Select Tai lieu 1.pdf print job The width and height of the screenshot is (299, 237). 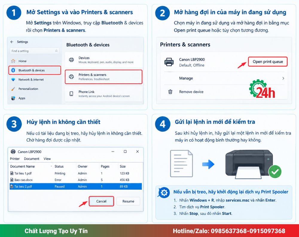pos(23,173)
